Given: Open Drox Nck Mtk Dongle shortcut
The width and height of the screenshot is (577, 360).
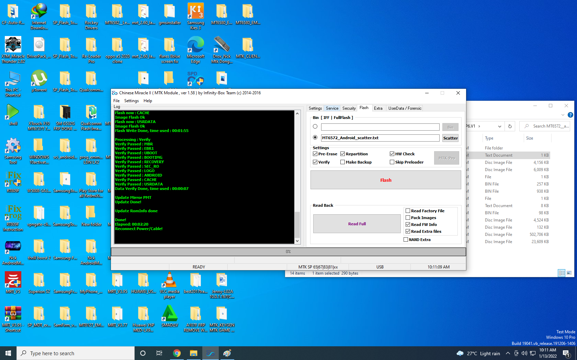Looking at the screenshot, I should pyautogui.click(x=222, y=50).
